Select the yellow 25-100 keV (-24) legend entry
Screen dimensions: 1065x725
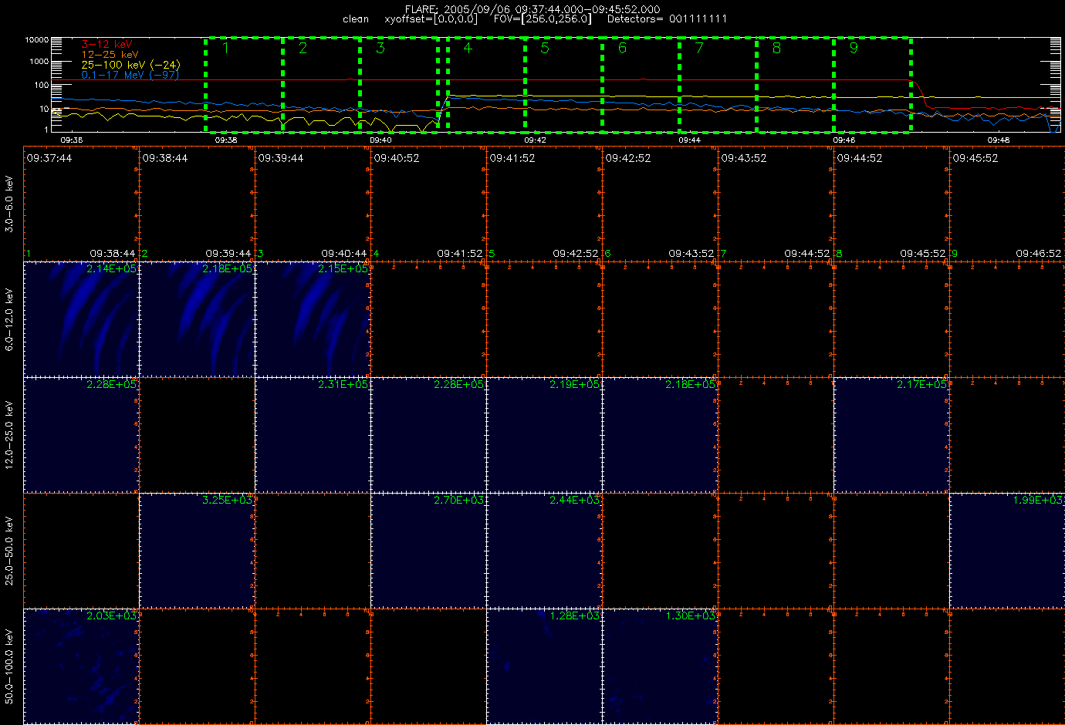(x=130, y=65)
